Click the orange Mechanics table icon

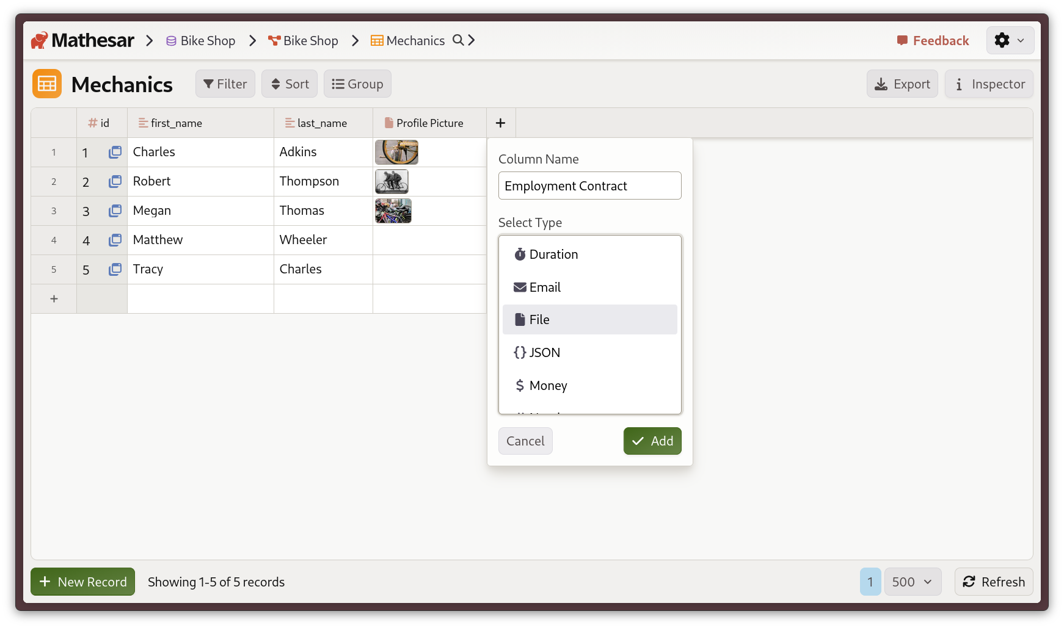(47, 84)
